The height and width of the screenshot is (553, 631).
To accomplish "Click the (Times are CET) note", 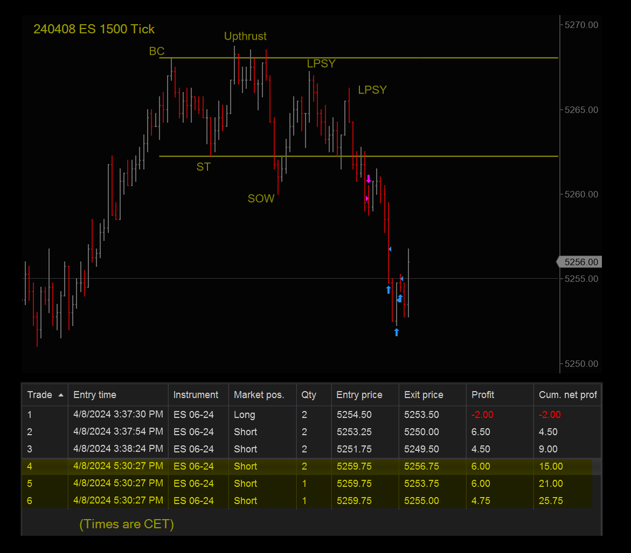I will pos(126,524).
